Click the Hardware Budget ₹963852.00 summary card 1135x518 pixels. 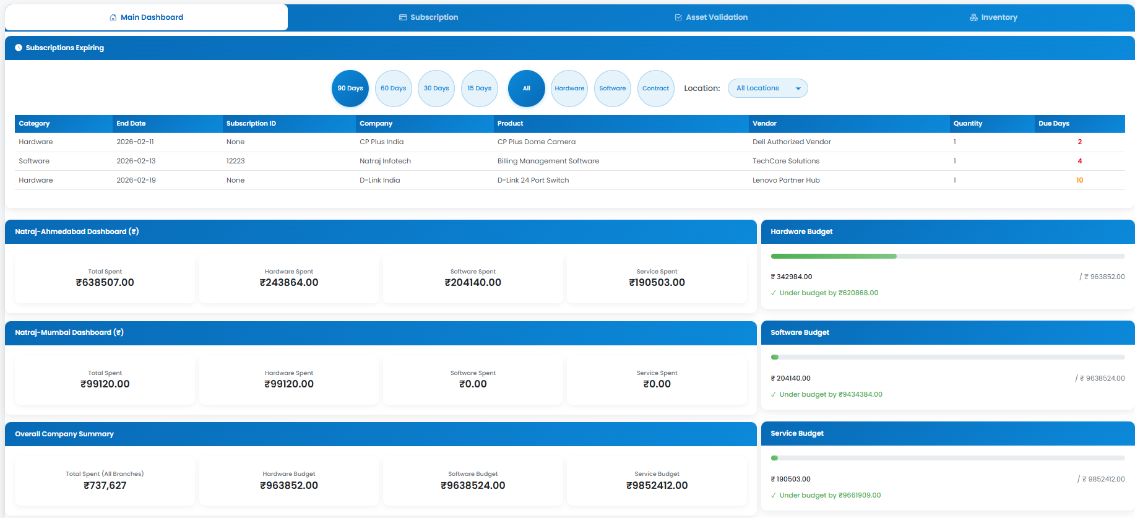[289, 481]
